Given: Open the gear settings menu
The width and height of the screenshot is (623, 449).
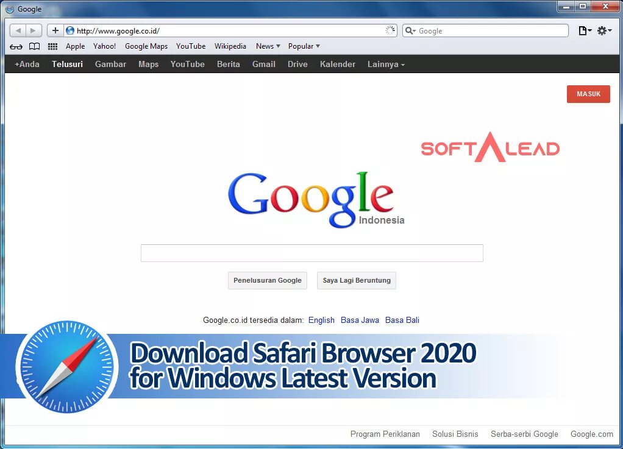Looking at the screenshot, I should [604, 30].
